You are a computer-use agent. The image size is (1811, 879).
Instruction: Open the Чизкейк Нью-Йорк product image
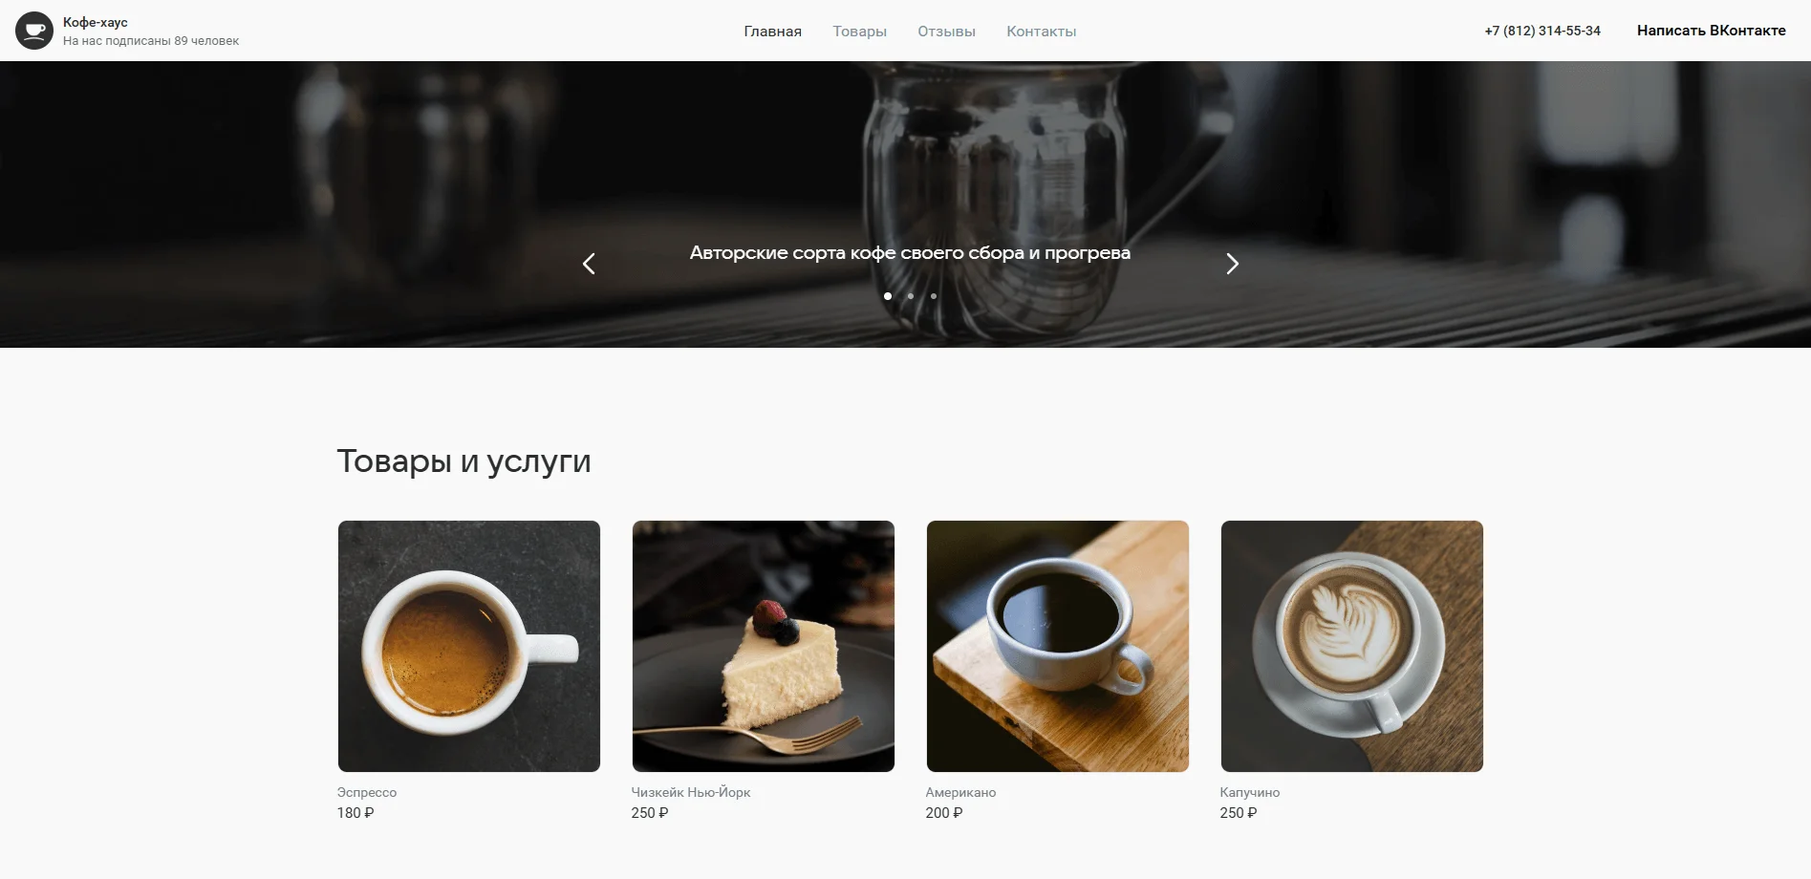tap(764, 646)
